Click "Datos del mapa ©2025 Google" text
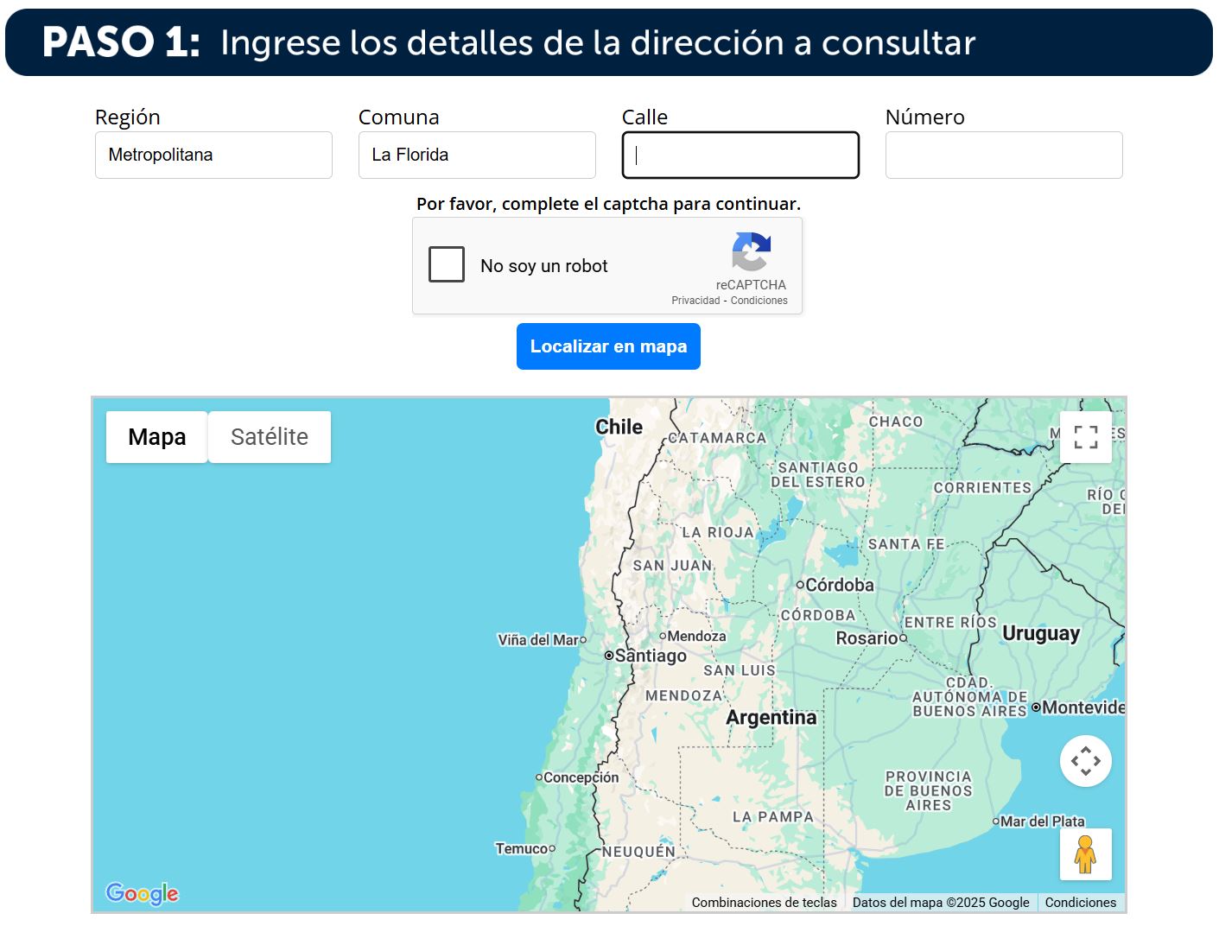1219x926 pixels. click(x=941, y=902)
